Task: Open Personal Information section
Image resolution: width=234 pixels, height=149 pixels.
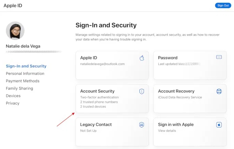Action: pos(25,74)
